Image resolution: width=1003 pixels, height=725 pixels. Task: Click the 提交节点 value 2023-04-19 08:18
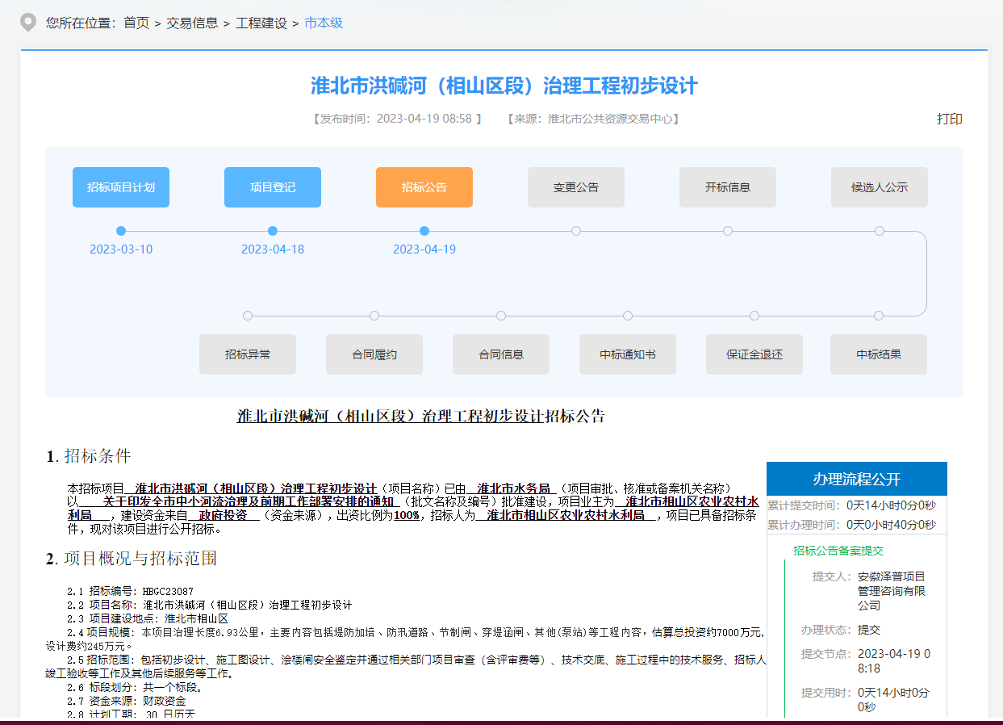tap(894, 661)
